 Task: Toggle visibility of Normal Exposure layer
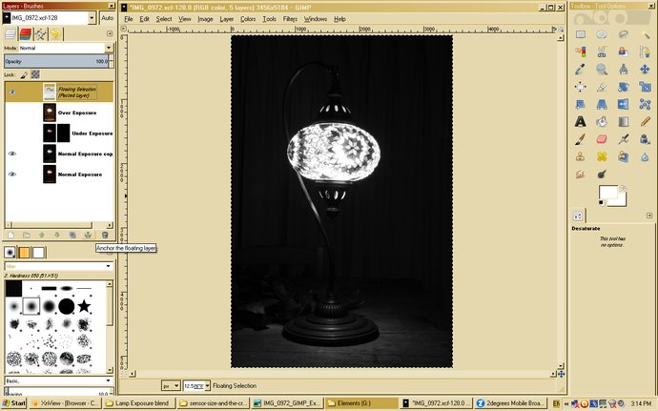pos(12,175)
